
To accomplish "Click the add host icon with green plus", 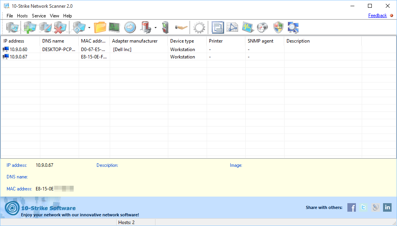I will pos(30,27).
